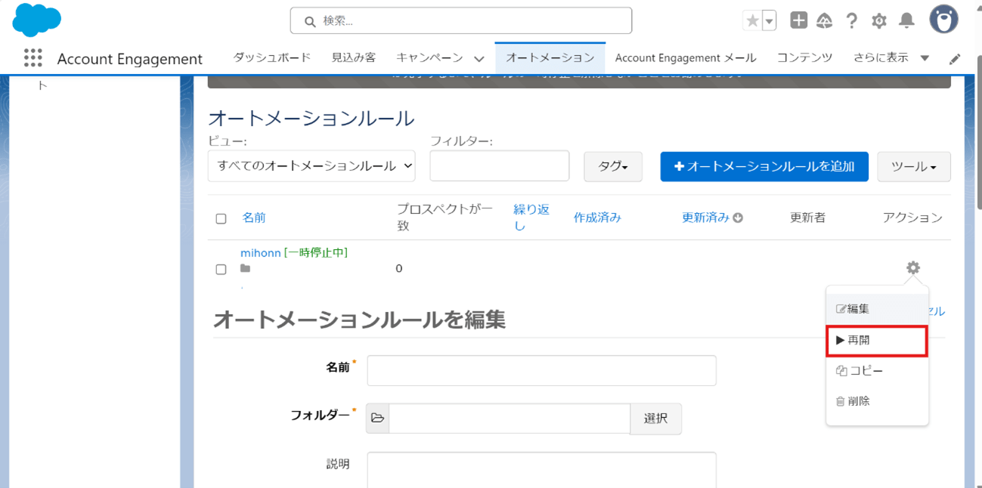Open the global create plus icon

point(798,21)
